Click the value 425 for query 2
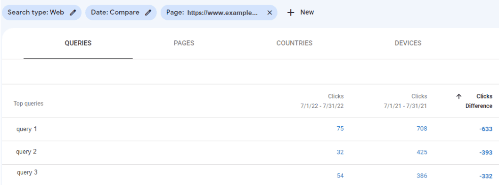The width and height of the screenshot is (499, 185). 422,152
